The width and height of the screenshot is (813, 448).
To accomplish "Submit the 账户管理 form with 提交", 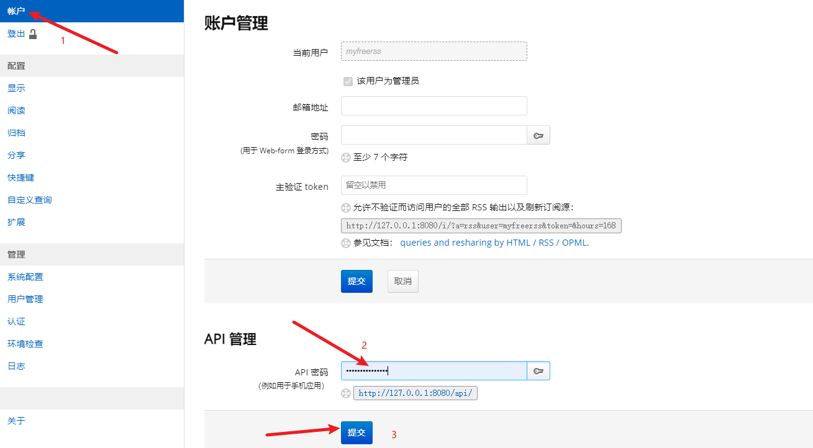I will point(357,281).
